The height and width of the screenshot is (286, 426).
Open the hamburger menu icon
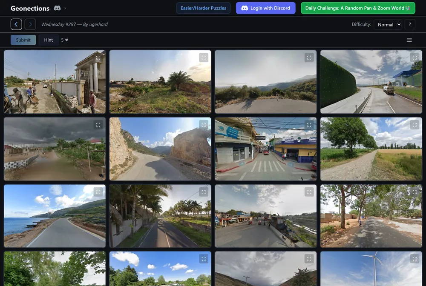click(x=409, y=40)
